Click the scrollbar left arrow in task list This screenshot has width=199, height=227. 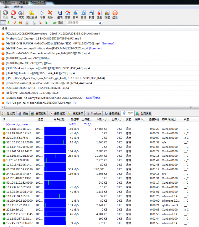(2, 107)
